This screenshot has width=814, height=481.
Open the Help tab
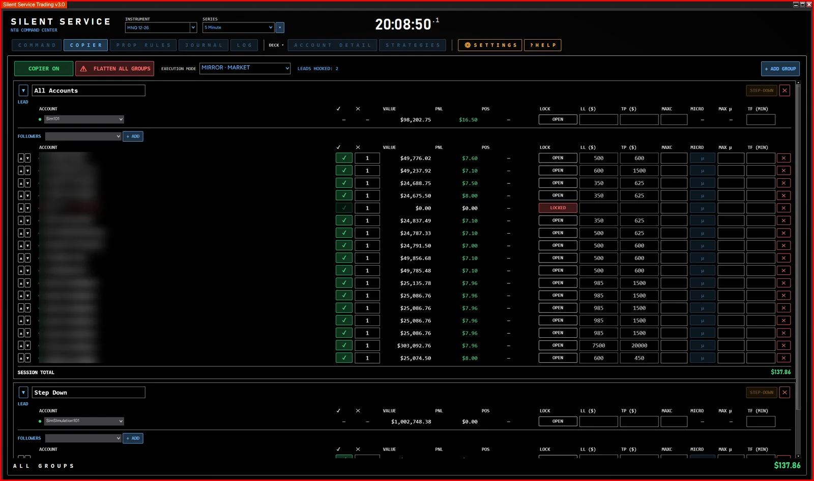click(x=543, y=45)
